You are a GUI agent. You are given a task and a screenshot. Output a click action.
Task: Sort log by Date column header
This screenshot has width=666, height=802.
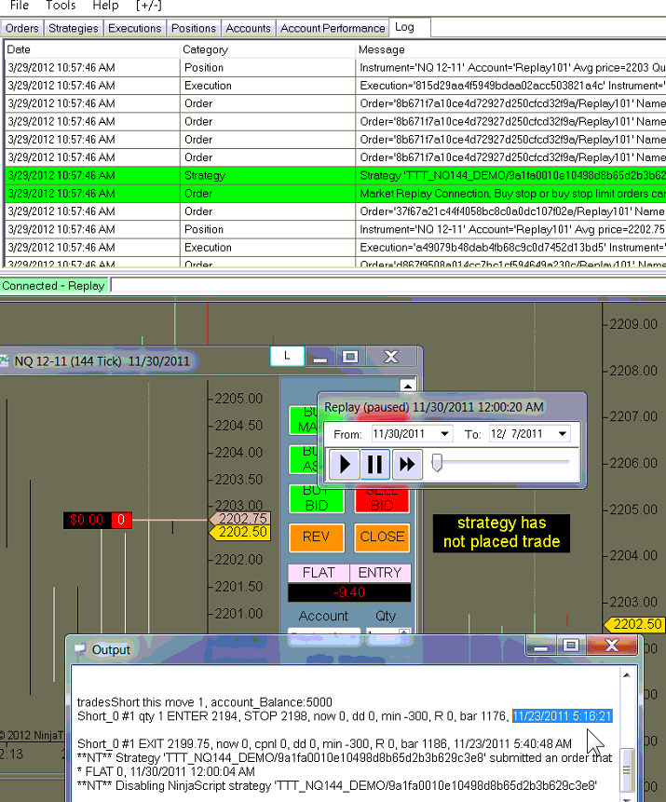[x=92, y=49]
